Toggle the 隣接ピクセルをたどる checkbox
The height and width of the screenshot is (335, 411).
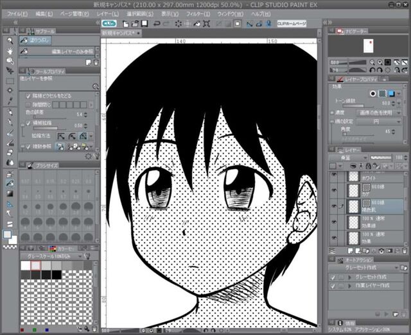28,95
